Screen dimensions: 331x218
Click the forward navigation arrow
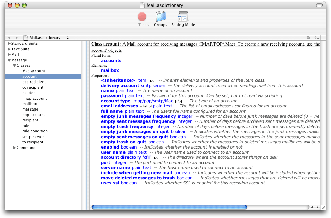16,38
